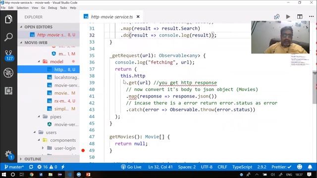
Task: Open the Selection menu
Action: (22, 8)
